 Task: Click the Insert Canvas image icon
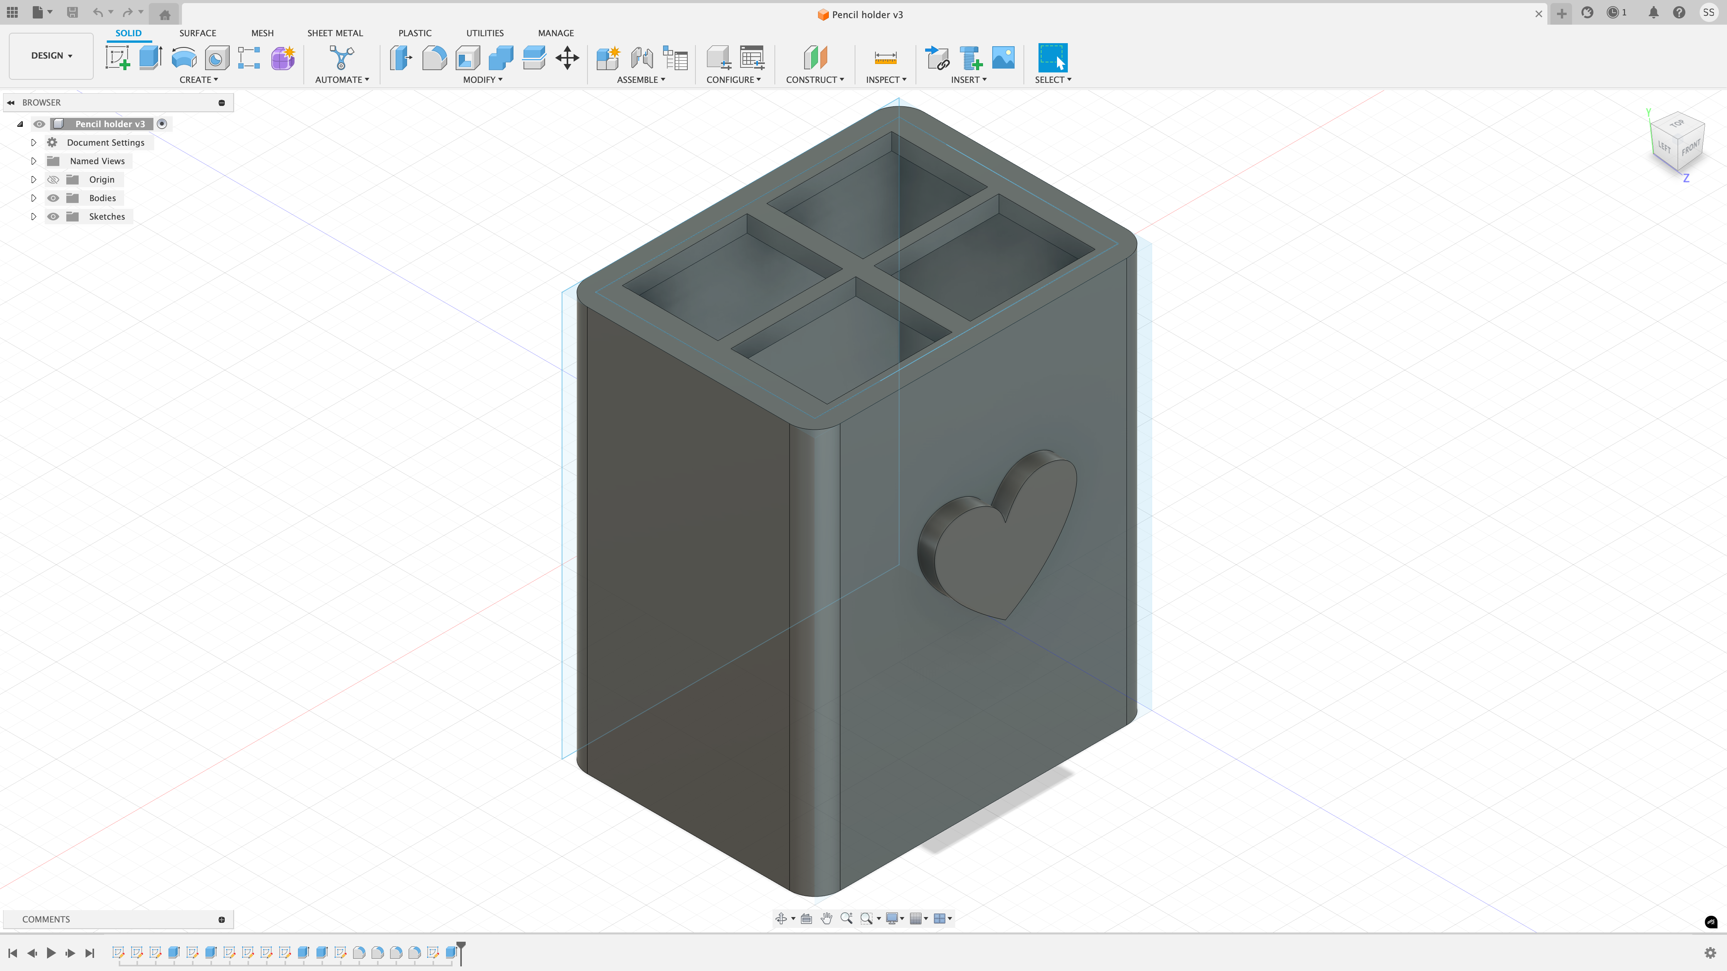[x=1003, y=58]
